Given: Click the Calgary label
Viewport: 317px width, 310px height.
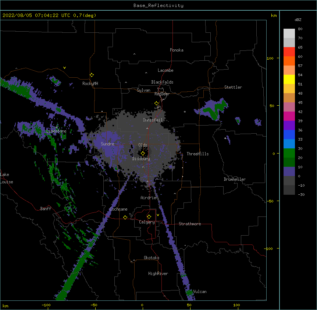Looking at the screenshot, I should click(x=147, y=222).
